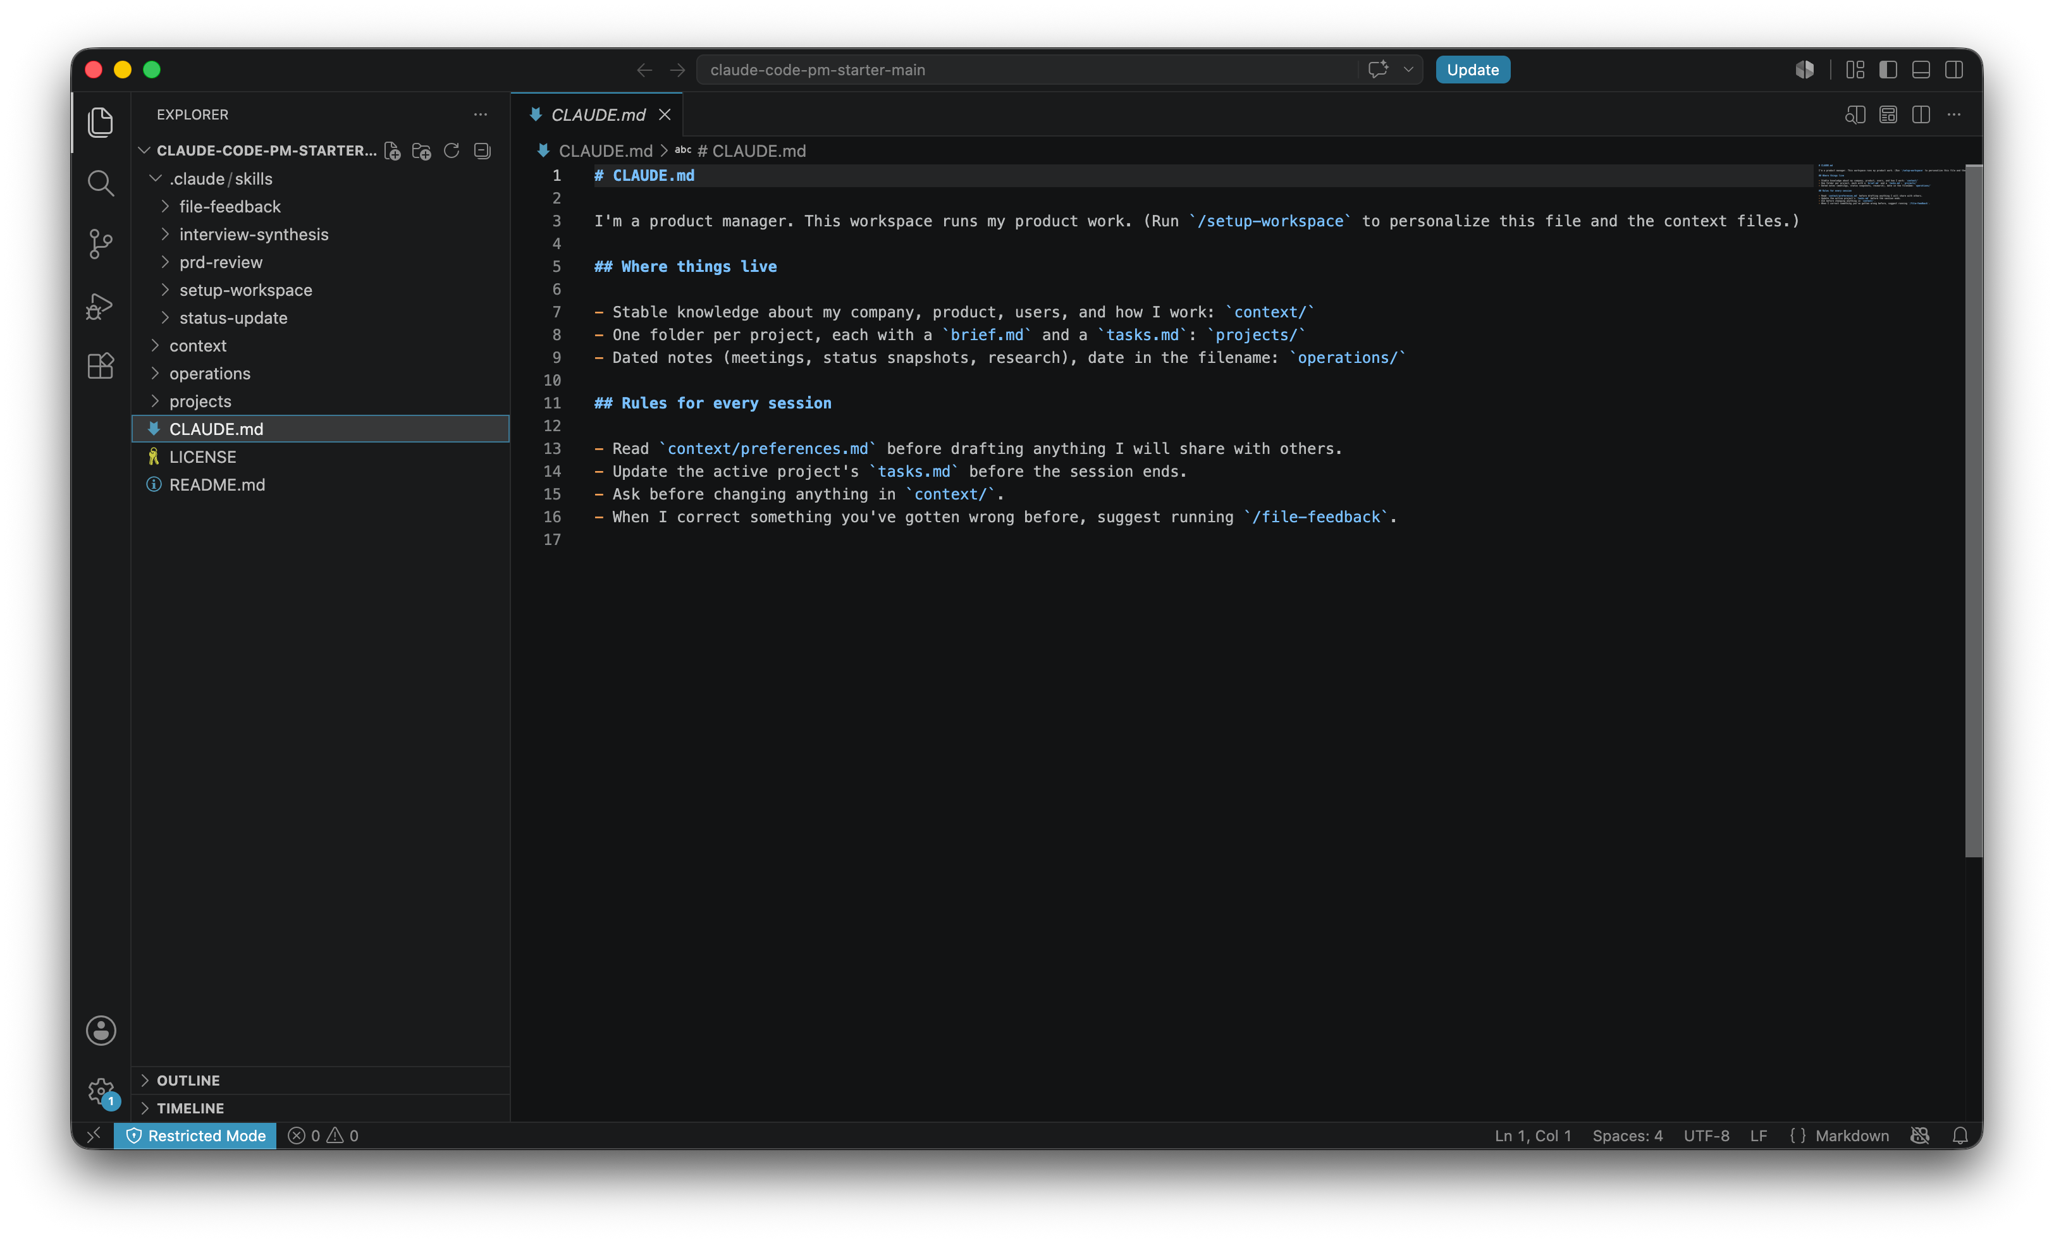The image size is (2054, 1243).
Task: Expand the TIMELINE section
Action: tap(321, 1108)
